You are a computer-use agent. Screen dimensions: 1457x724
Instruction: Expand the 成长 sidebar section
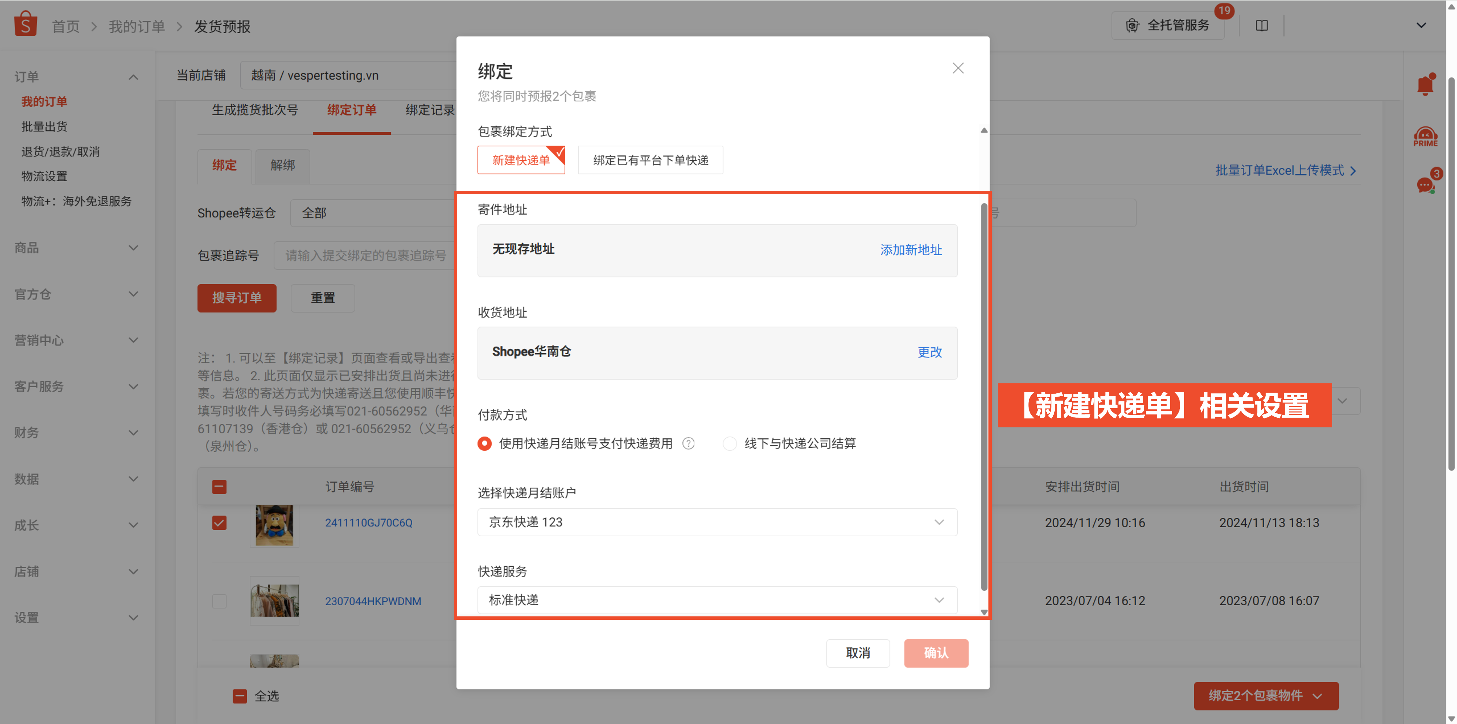(x=133, y=525)
